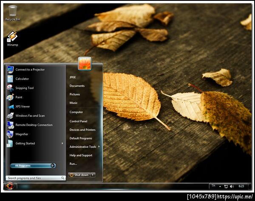Open Computer from the Start menu
255x201 pixels.
point(76,112)
